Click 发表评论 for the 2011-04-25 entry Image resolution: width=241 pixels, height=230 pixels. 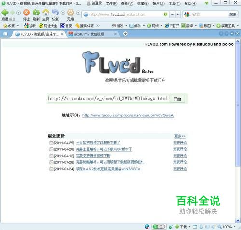tap(180, 143)
